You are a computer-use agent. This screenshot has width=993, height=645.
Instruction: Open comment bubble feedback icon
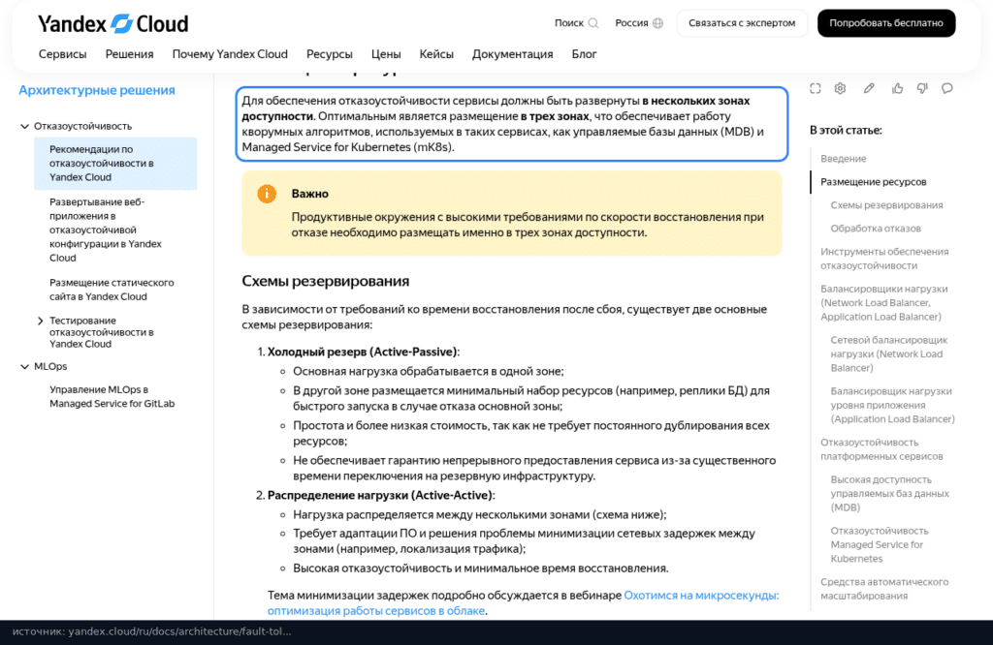(946, 88)
